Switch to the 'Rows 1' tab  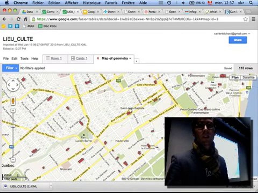point(55,59)
